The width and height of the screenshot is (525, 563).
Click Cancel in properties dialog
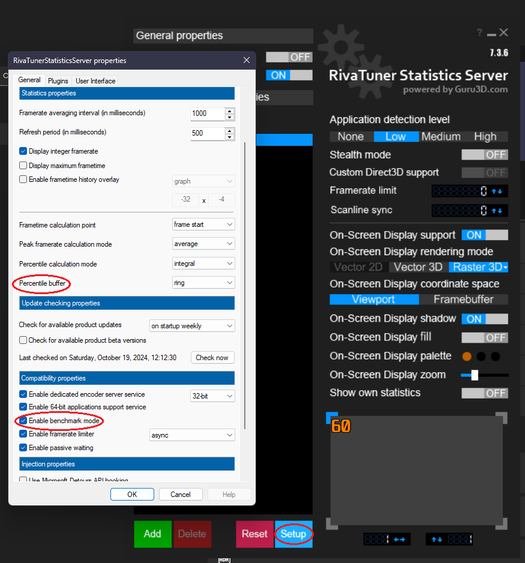coord(181,495)
